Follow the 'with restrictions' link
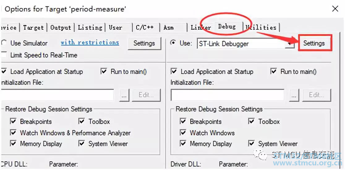The image size is (345, 170). (90, 42)
